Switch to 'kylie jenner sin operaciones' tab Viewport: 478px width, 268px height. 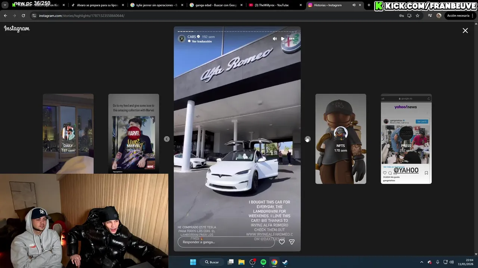[156, 5]
